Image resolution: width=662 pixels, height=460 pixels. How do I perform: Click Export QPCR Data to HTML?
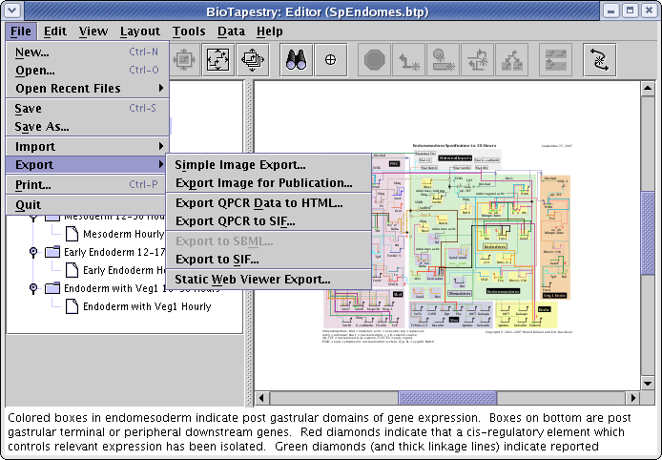(x=259, y=202)
